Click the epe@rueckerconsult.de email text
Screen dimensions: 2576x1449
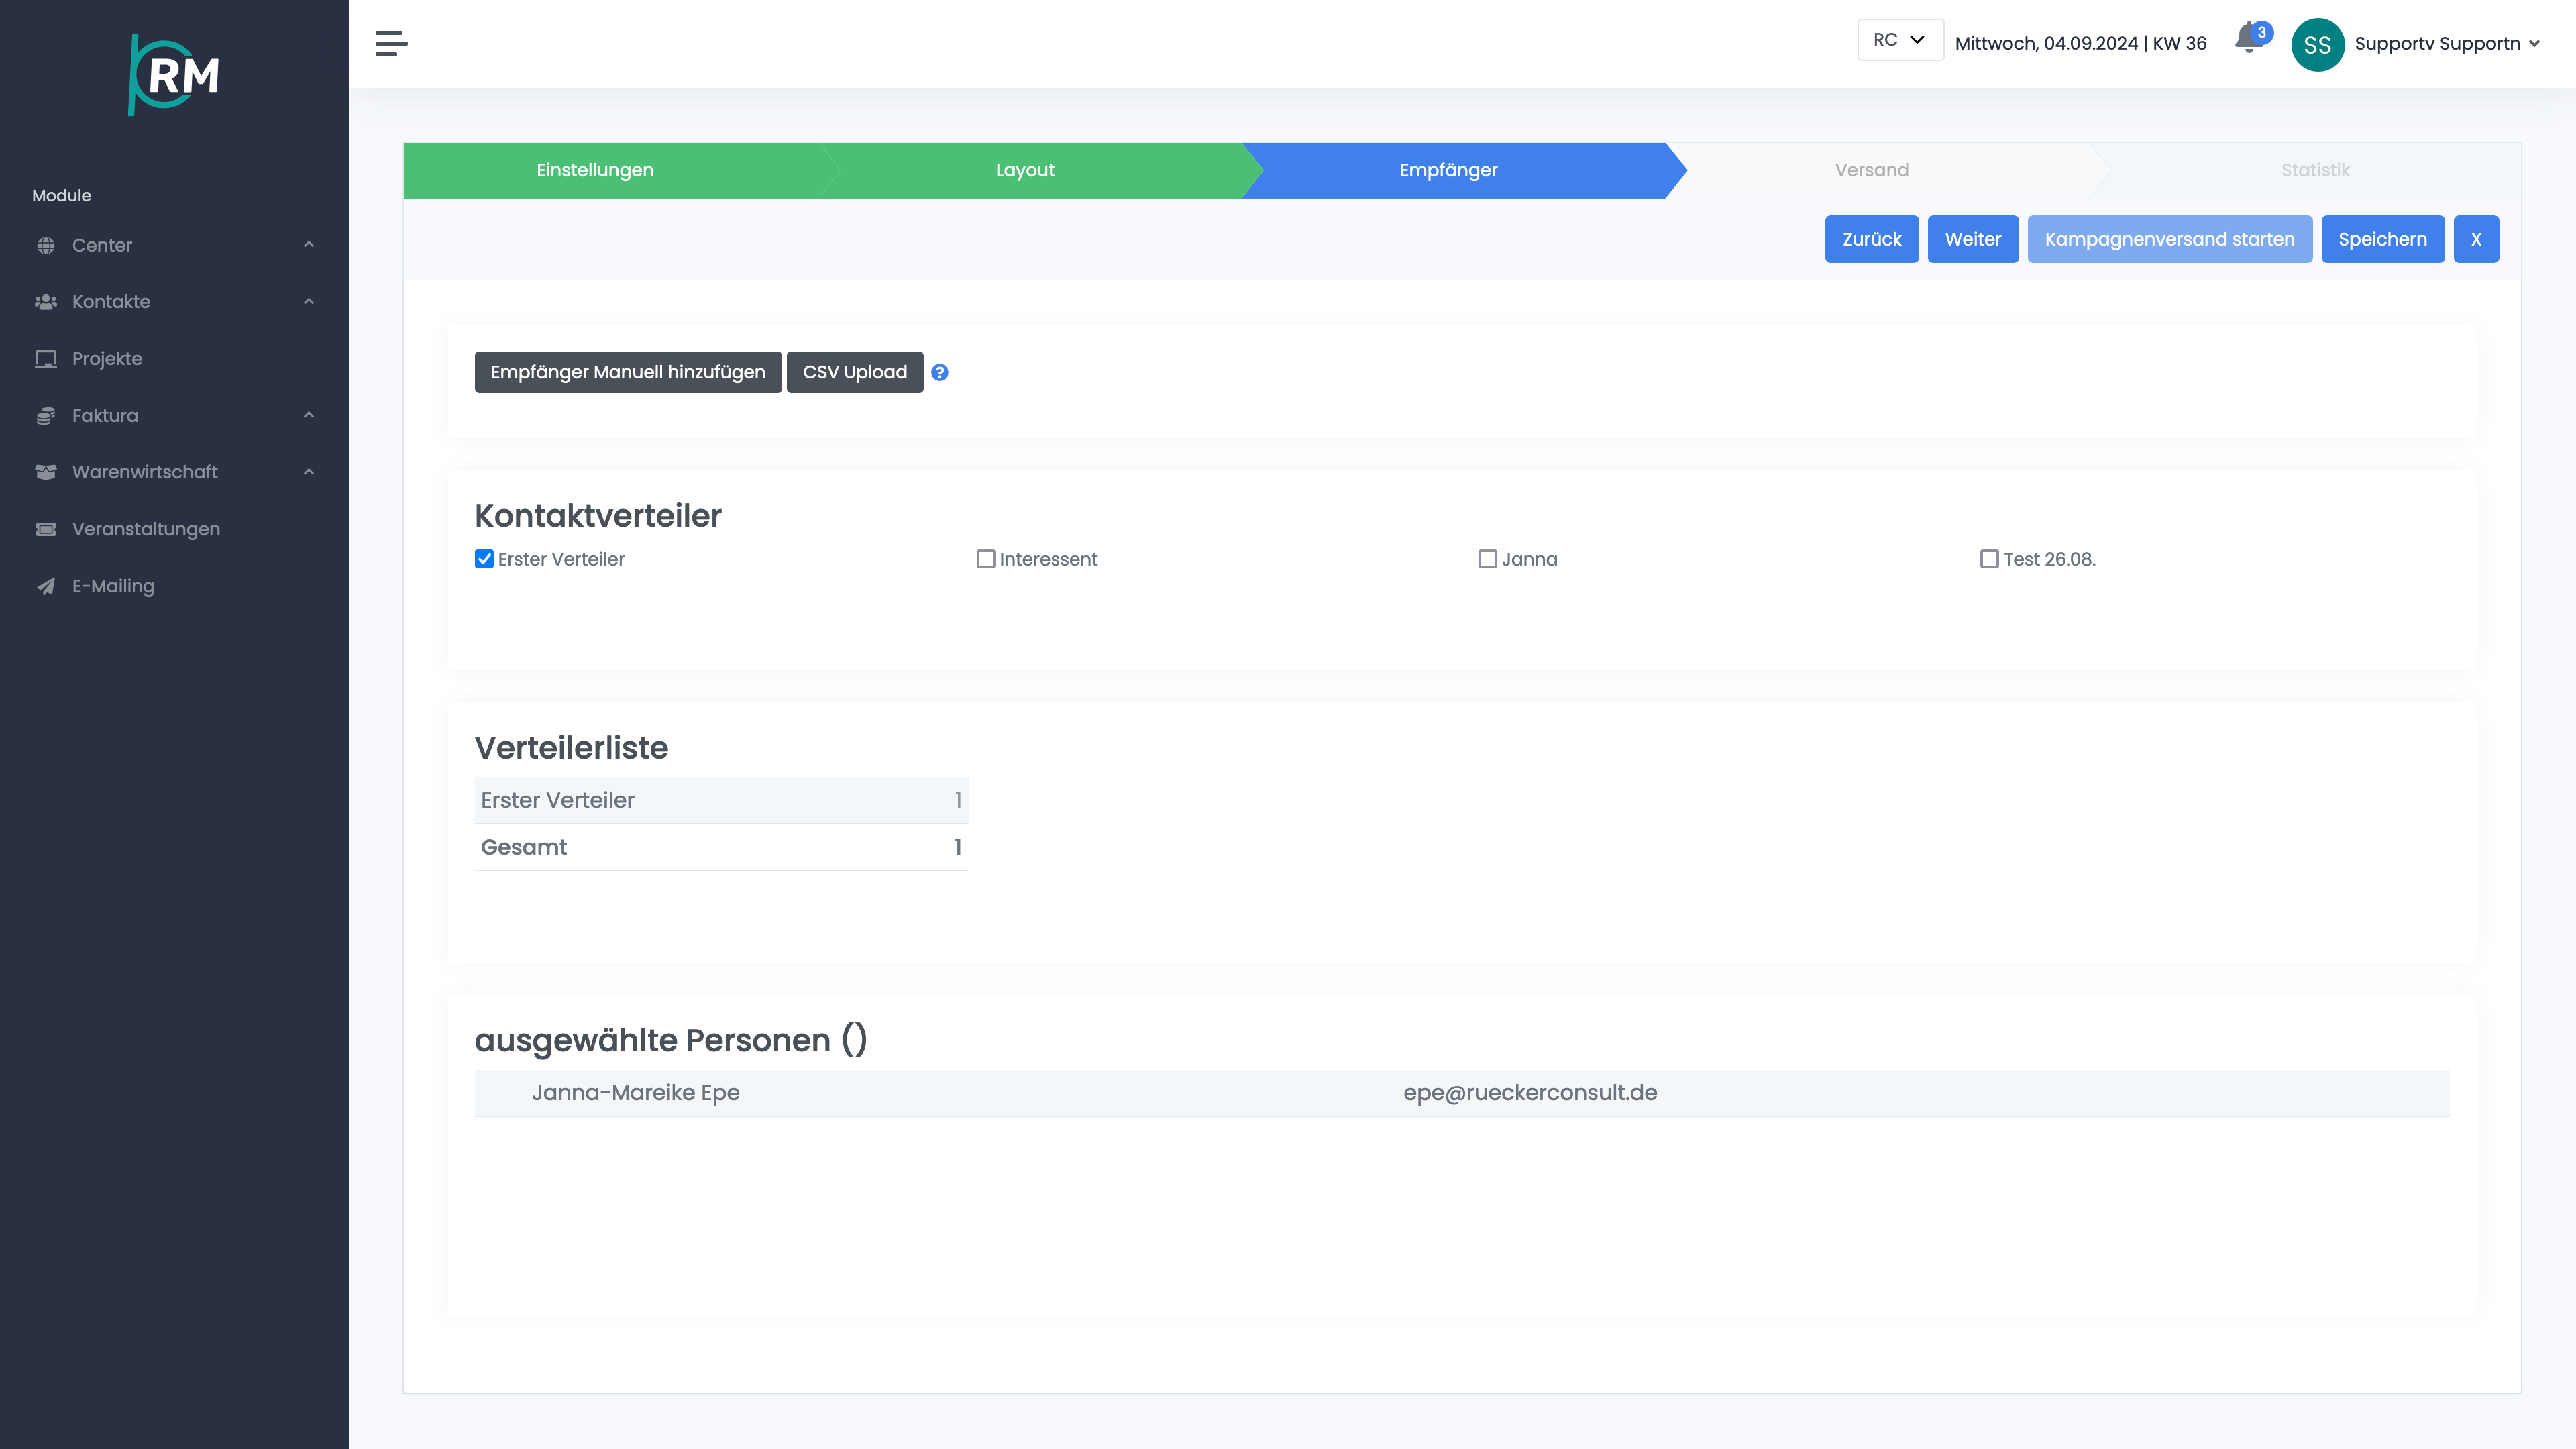(1530, 1093)
